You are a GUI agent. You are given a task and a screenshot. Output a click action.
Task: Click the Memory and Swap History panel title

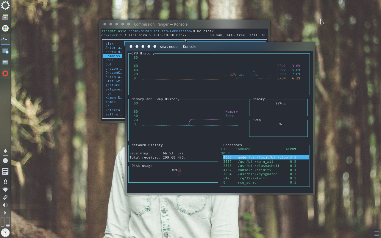(x=155, y=99)
